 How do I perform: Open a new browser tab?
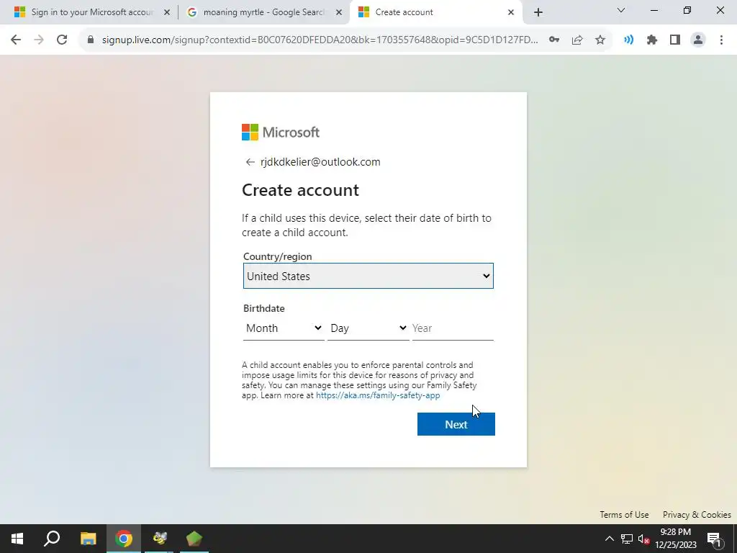point(538,13)
